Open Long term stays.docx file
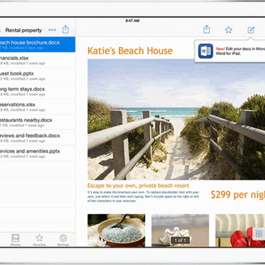 tap(37, 91)
